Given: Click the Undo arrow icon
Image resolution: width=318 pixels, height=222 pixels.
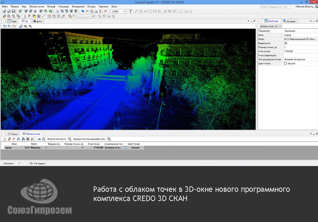Looking at the screenshot, I should point(83,11).
